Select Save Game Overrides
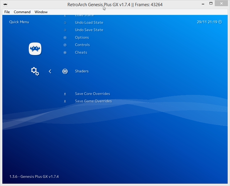Screen dimensions: 230x186 [93, 101]
